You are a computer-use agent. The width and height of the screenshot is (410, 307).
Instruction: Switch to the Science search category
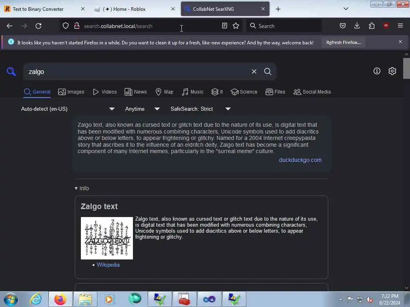(x=244, y=92)
